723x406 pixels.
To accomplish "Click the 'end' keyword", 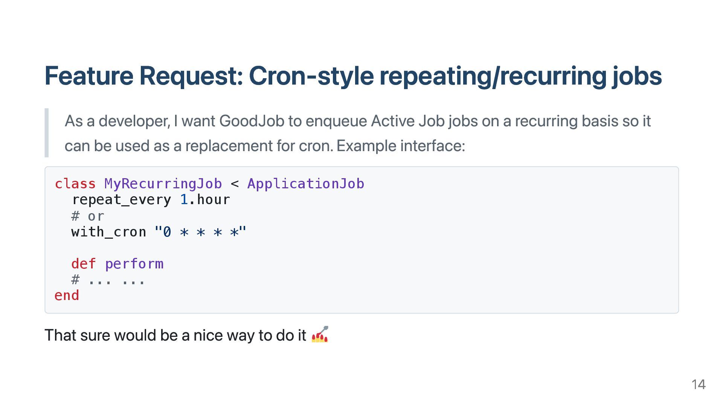I will click(67, 295).
